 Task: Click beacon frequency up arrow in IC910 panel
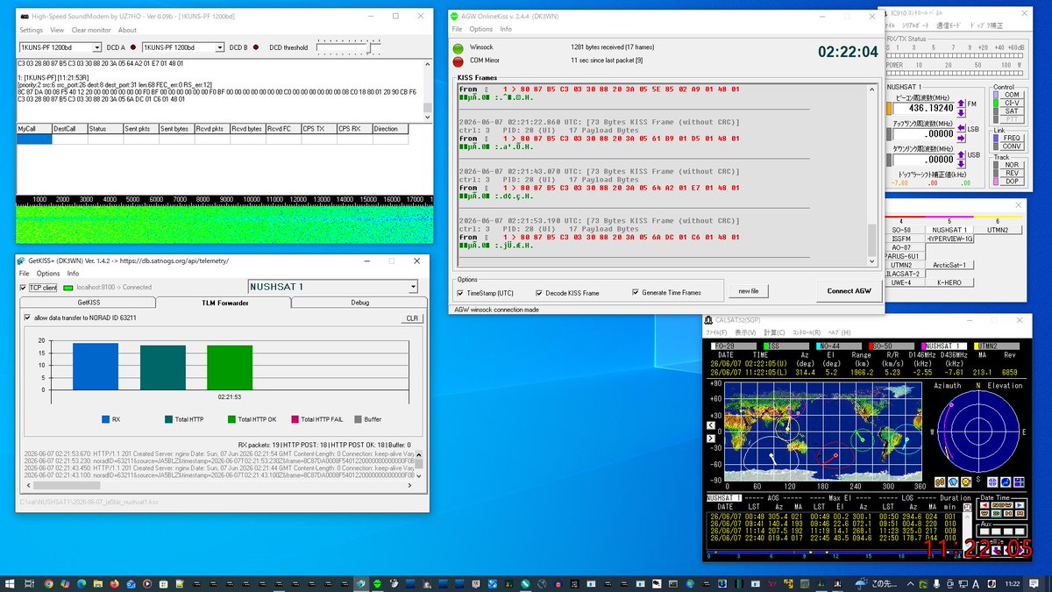pos(962,104)
